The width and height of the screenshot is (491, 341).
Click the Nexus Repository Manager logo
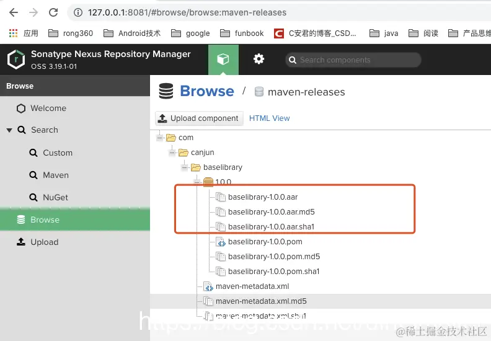click(16, 59)
